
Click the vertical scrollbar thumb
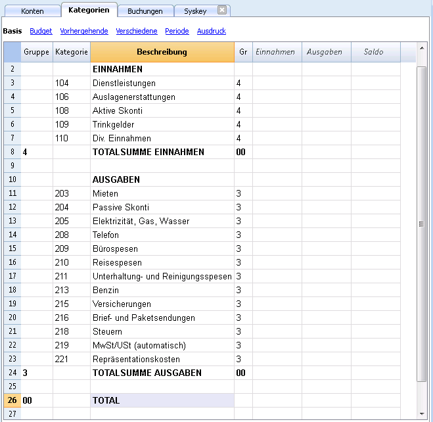pos(421,224)
